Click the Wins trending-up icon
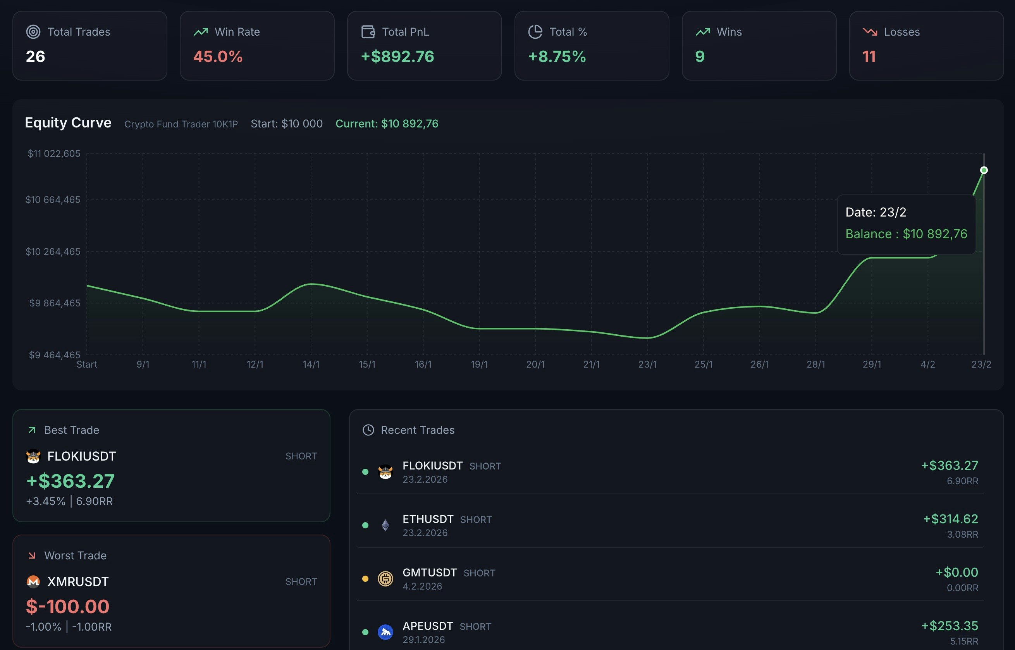The width and height of the screenshot is (1015, 650). pos(703,32)
